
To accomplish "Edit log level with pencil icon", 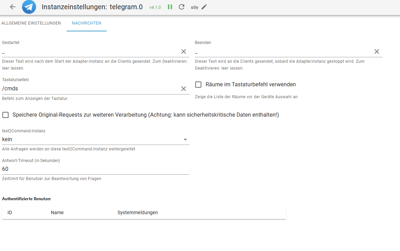I will [204, 7].
